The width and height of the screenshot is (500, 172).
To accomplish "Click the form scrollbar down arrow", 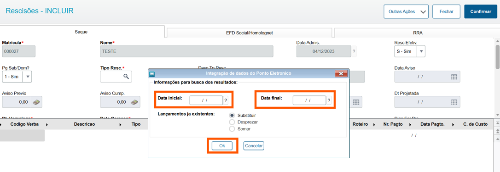I will [x=497, y=115].
